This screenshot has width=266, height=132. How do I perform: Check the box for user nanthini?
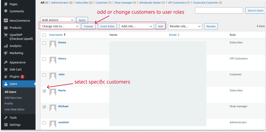[44, 123]
